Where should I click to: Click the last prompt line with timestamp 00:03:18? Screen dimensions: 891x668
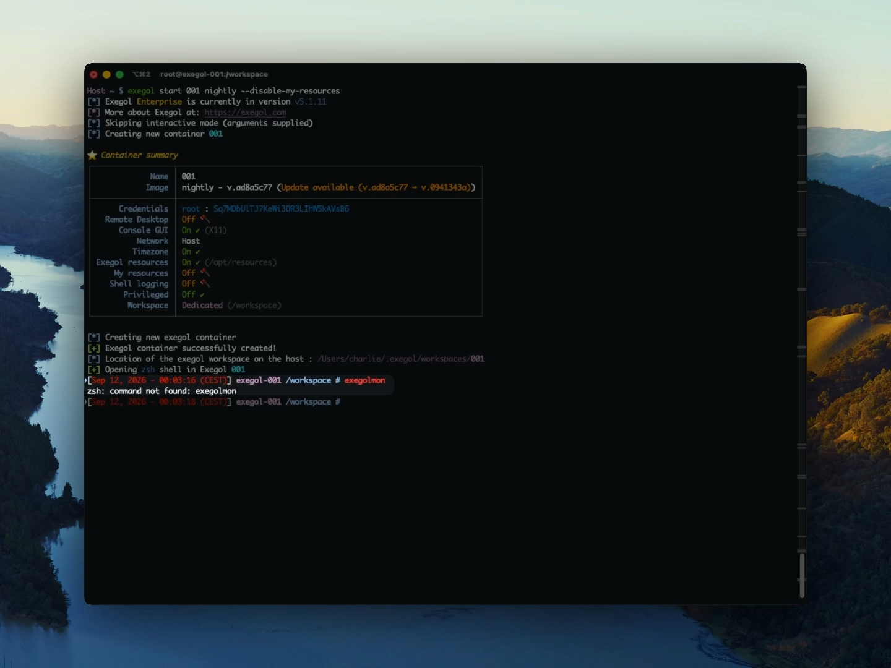tap(214, 402)
